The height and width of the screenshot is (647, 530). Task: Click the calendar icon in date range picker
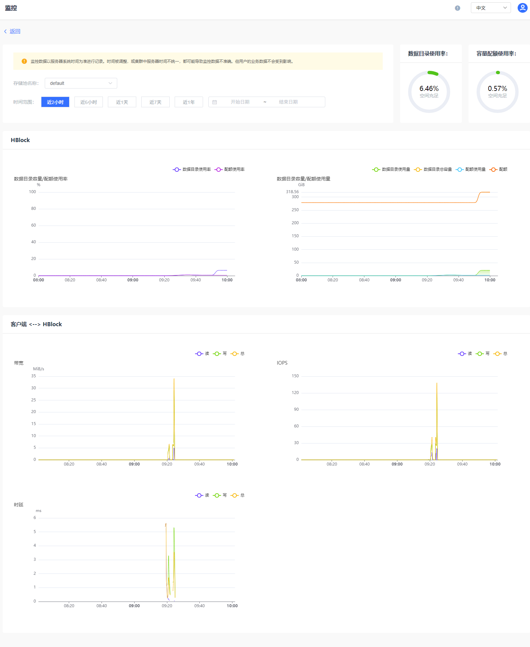point(215,102)
